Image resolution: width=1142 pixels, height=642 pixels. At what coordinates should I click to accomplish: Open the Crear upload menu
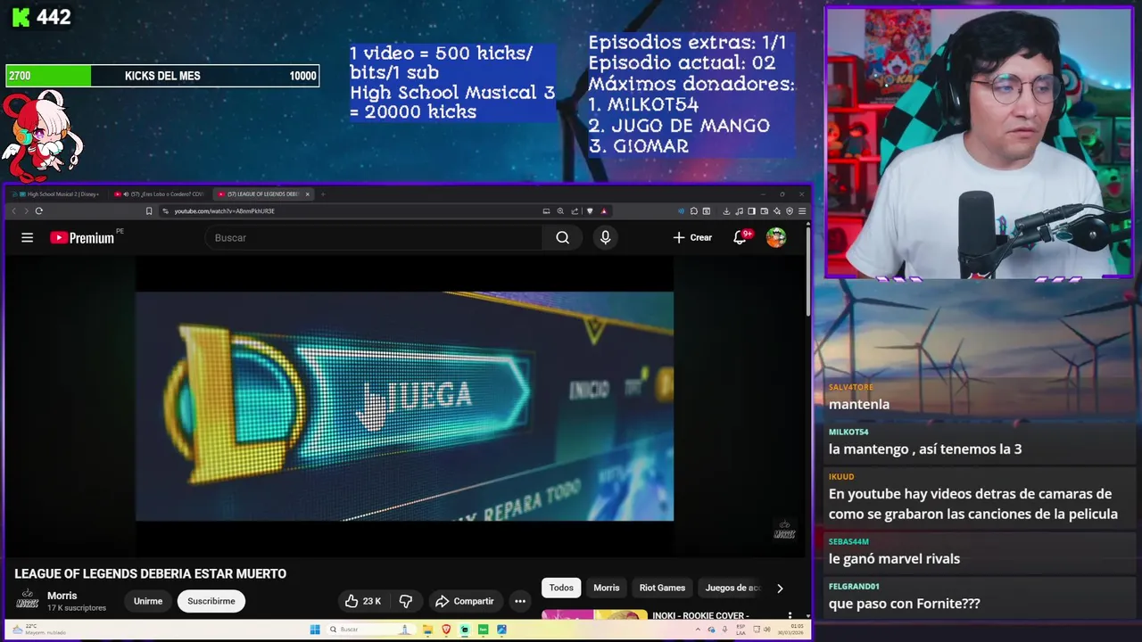tap(692, 237)
